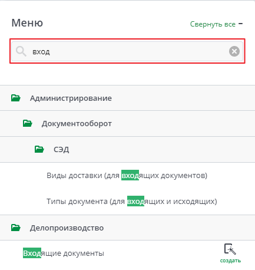Clear the search field with the X icon
Viewport: 255px width, 270px height.
tap(234, 51)
